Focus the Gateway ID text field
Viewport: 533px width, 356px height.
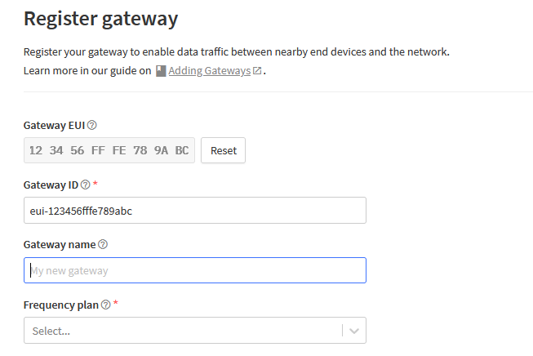pyautogui.click(x=195, y=211)
